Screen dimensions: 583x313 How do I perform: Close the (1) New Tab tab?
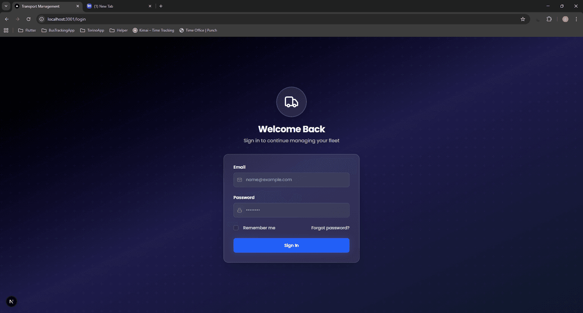[x=150, y=6]
